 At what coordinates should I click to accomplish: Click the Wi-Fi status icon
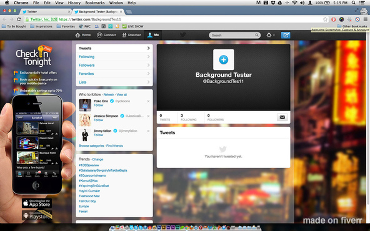tap(294, 3)
